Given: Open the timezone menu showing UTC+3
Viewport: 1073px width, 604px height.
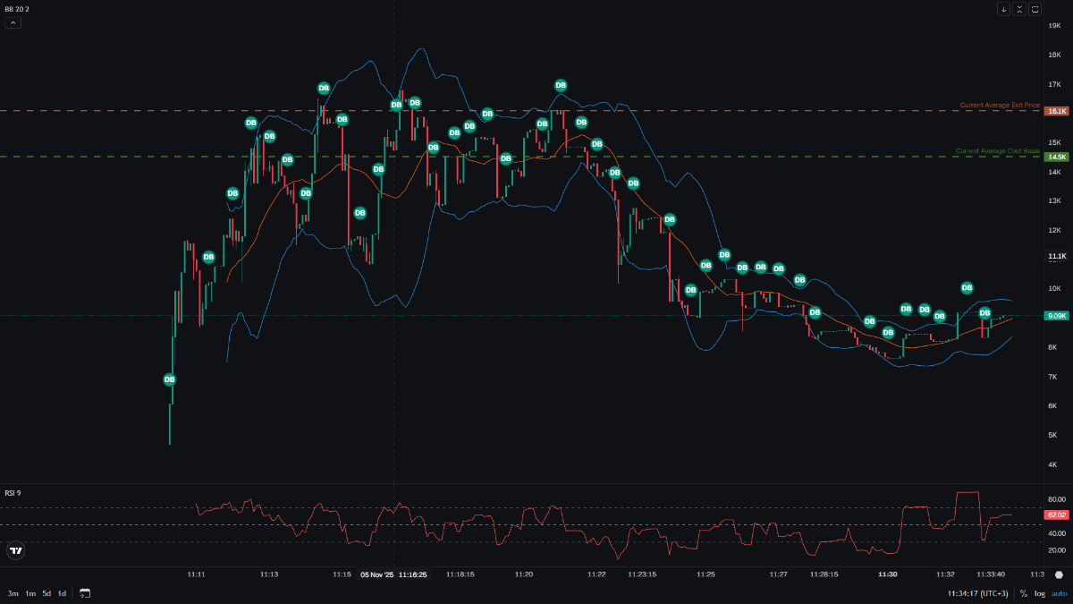Looking at the screenshot, I should click(x=977, y=593).
